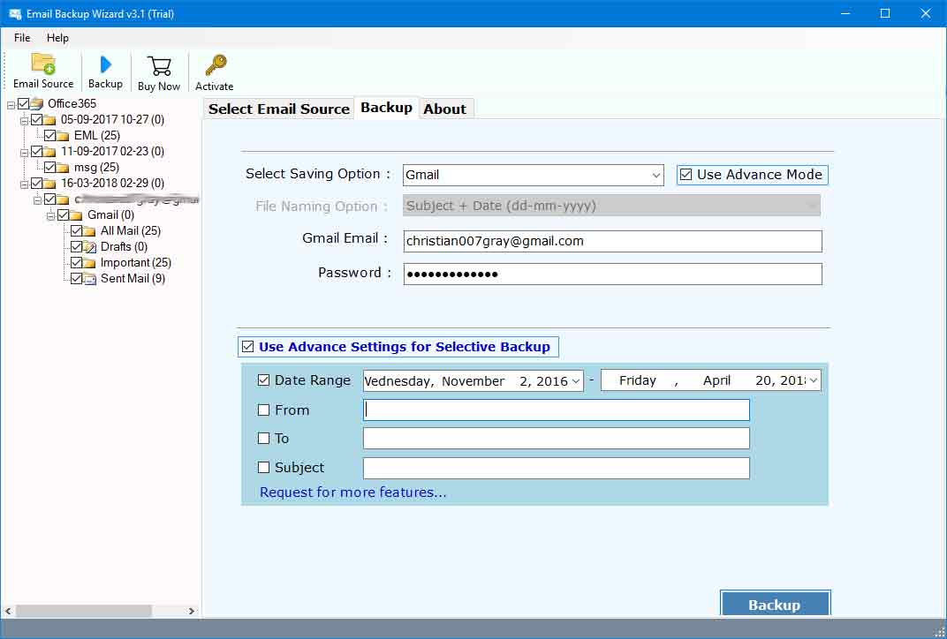Uncheck the All Mail (25) checkbox

coord(76,230)
